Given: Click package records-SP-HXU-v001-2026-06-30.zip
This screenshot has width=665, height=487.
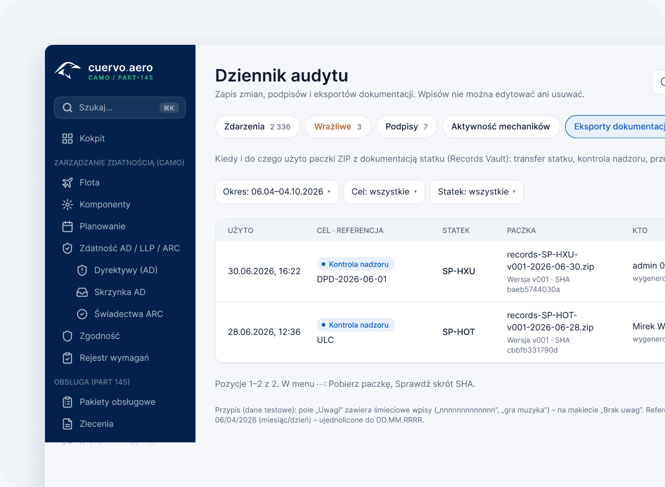Looking at the screenshot, I should click(x=550, y=261).
